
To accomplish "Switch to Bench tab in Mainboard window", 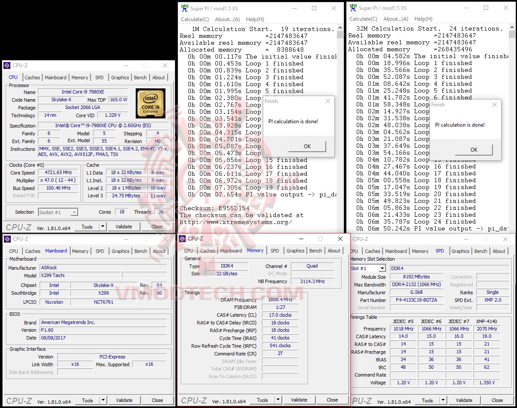I will [x=141, y=251].
